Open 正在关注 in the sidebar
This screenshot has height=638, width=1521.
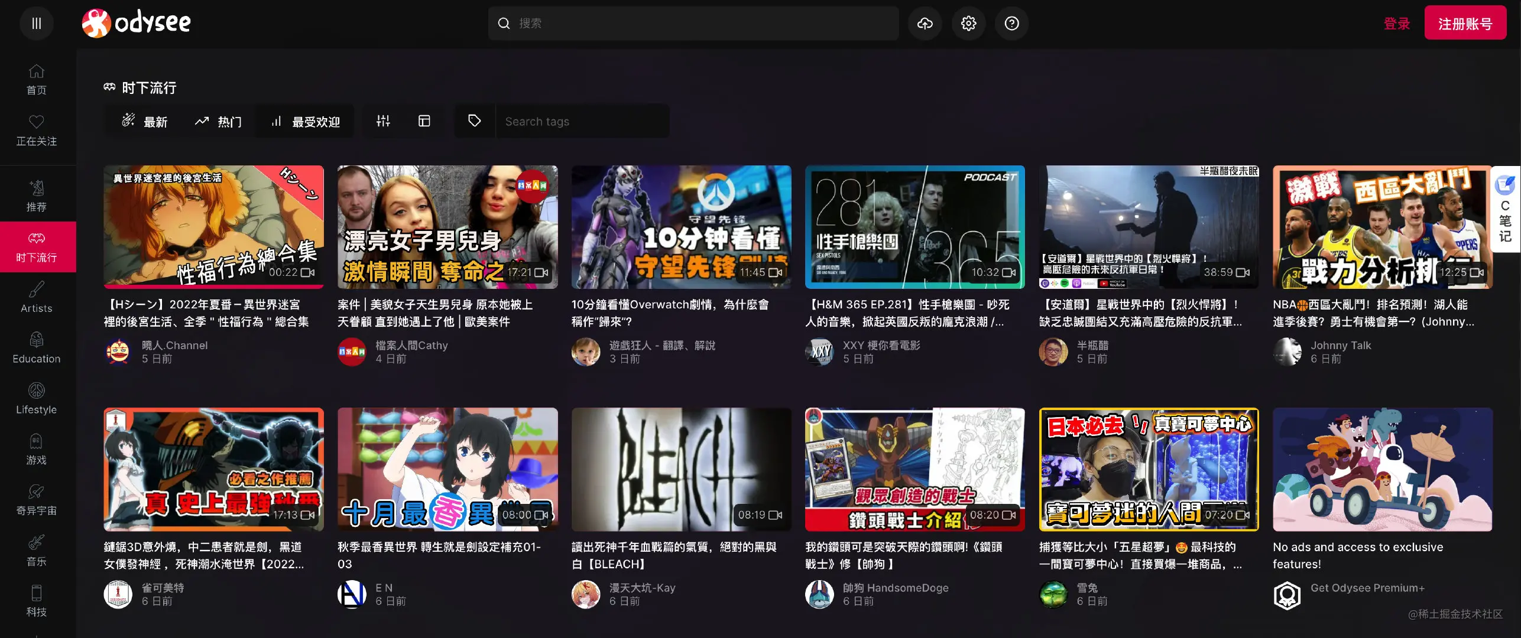click(37, 131)
